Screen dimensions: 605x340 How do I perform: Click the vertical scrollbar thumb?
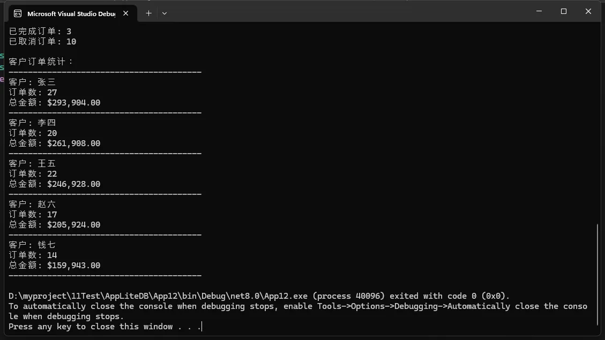599,273
